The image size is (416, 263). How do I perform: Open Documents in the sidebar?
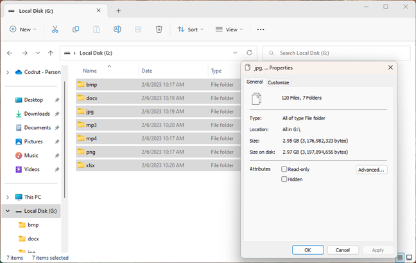tap(37, 127)
